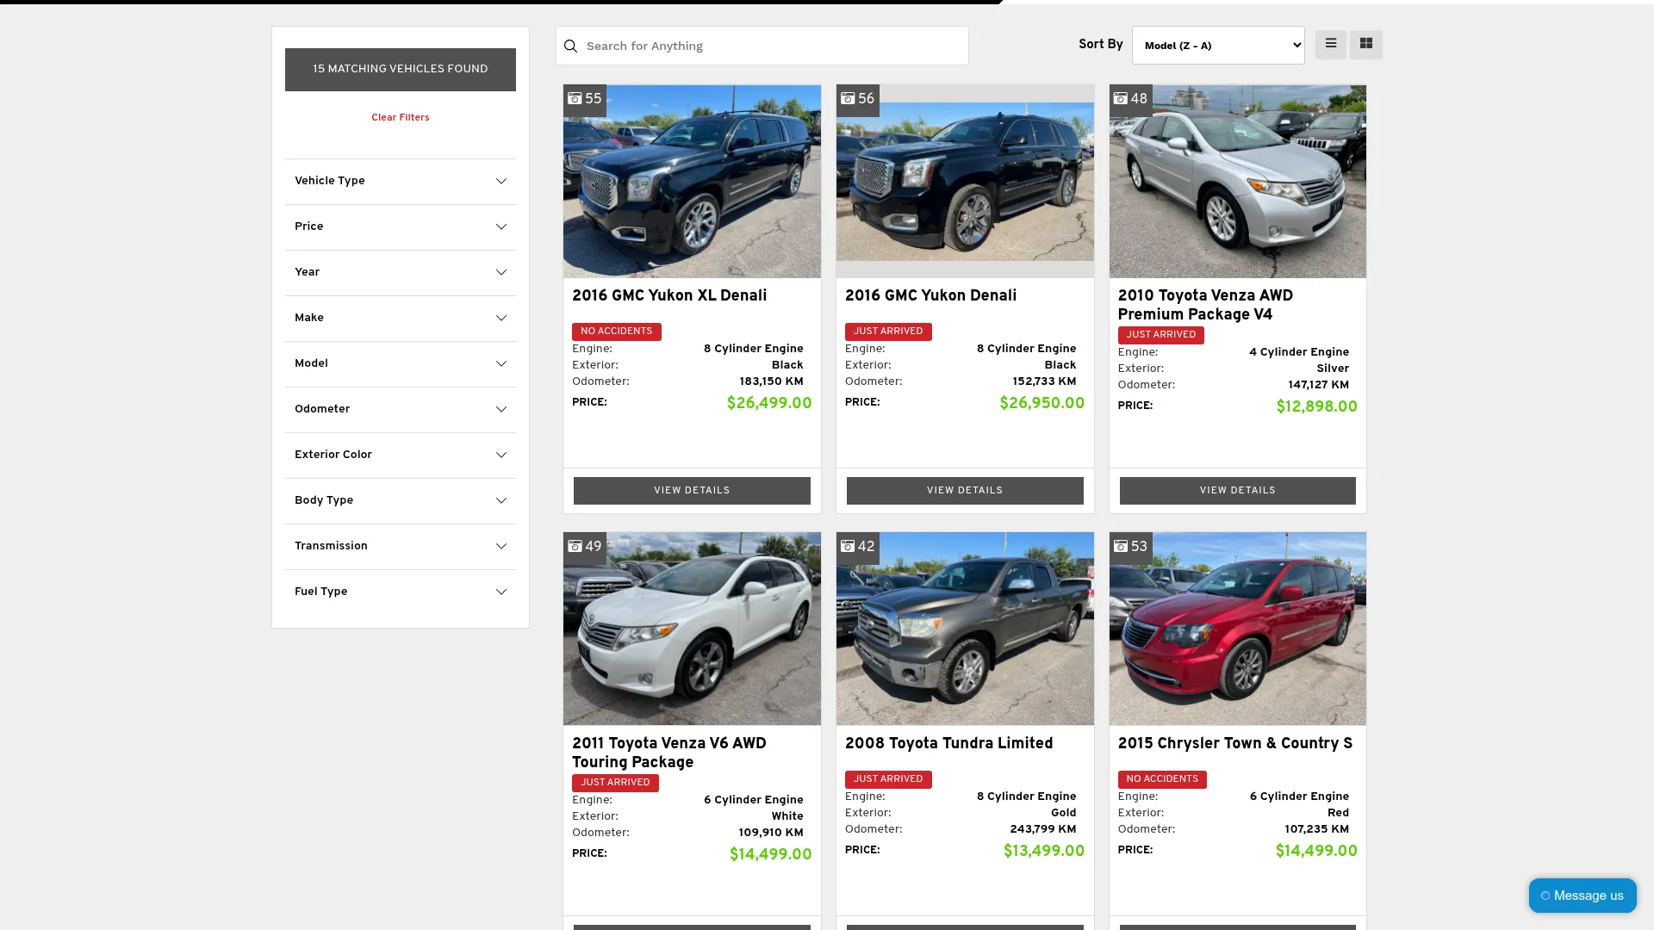Click JUST ARRIVED badge on 2011 Venza
Image resolution: width=1654 pixels, height=930 pixels.
[x=615, y=783]
